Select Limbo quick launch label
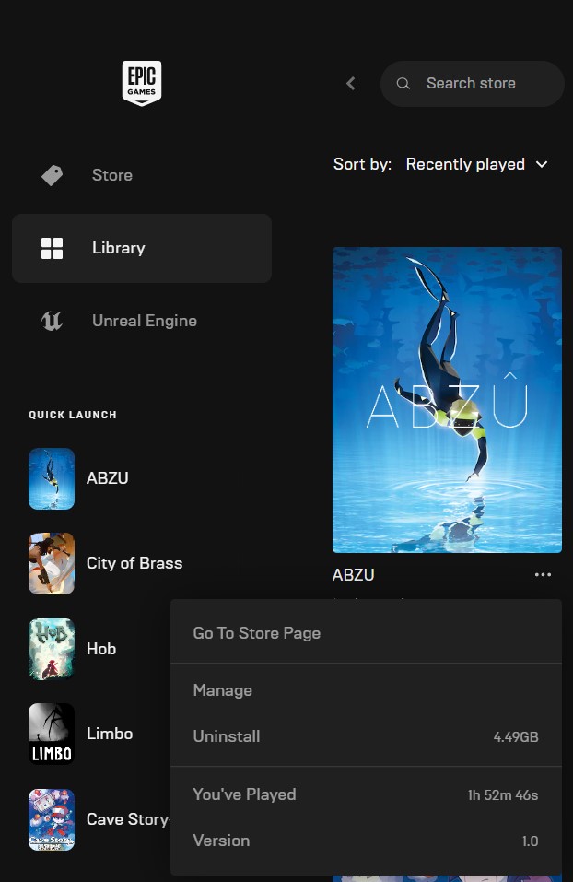This screenshot has height=882, width=573. 110,734
